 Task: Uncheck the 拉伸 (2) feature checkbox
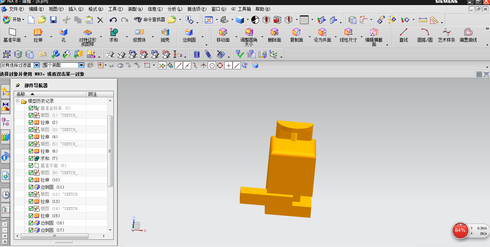pos(31,122)
